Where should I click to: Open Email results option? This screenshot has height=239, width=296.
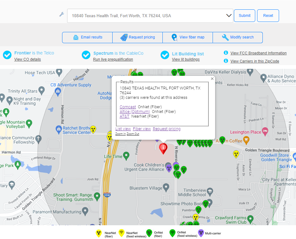click(x=87, y=37)
